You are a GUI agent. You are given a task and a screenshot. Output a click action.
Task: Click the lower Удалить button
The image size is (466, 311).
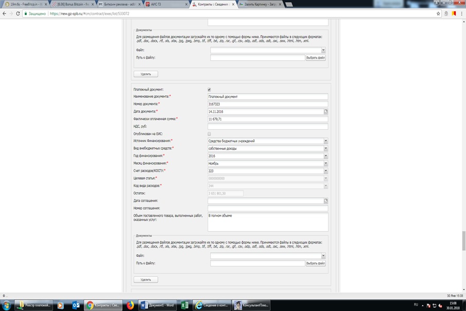(146, 280)
